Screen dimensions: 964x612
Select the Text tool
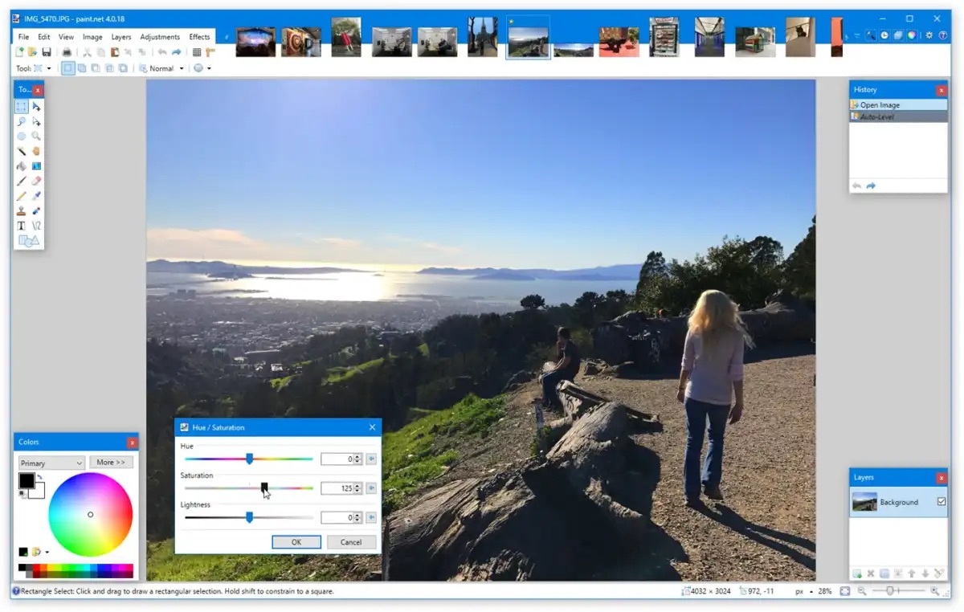pyautogui.click(x=22, y=226)
